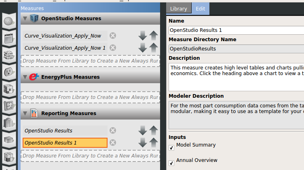304x170 pixels.
Task: Open the Thermal Zones cube tab icon
Action: tap(8, 156)
